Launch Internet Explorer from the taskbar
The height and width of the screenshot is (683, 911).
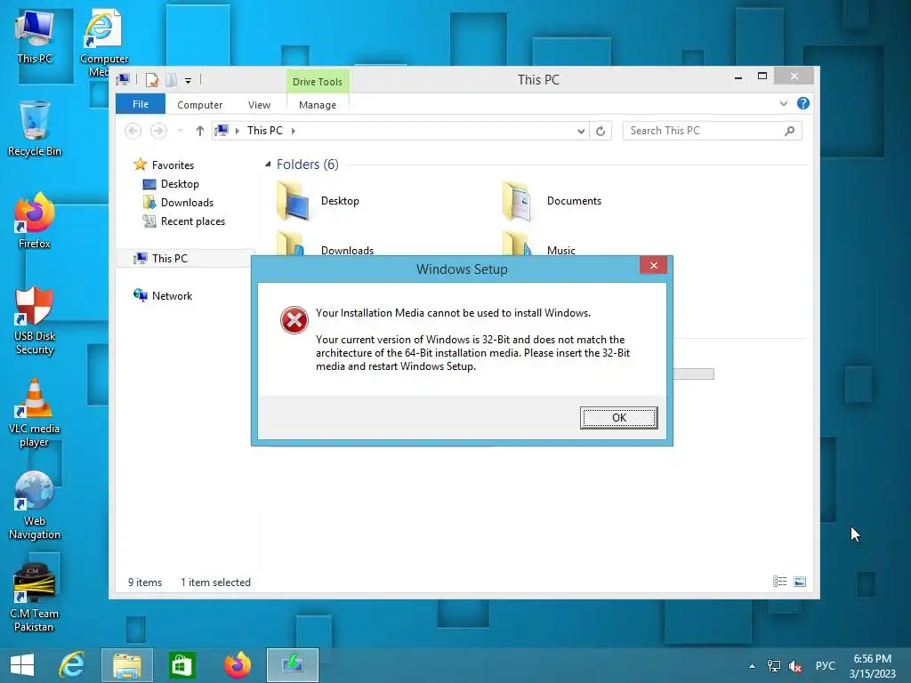pos(73,665)
